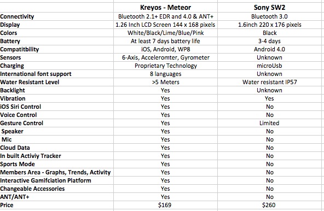Select the In built Activiy Tracker label
Screen dimensions: 324x211
[31, 156]
